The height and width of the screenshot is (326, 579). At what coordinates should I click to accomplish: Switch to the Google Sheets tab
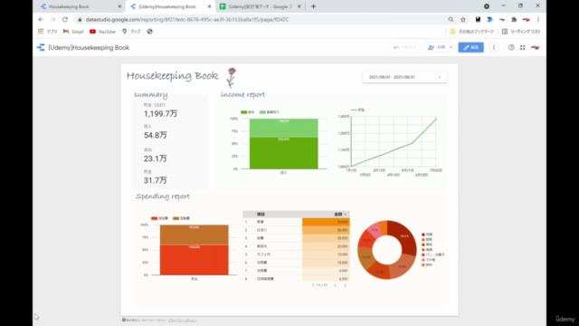tap(261, 6)
